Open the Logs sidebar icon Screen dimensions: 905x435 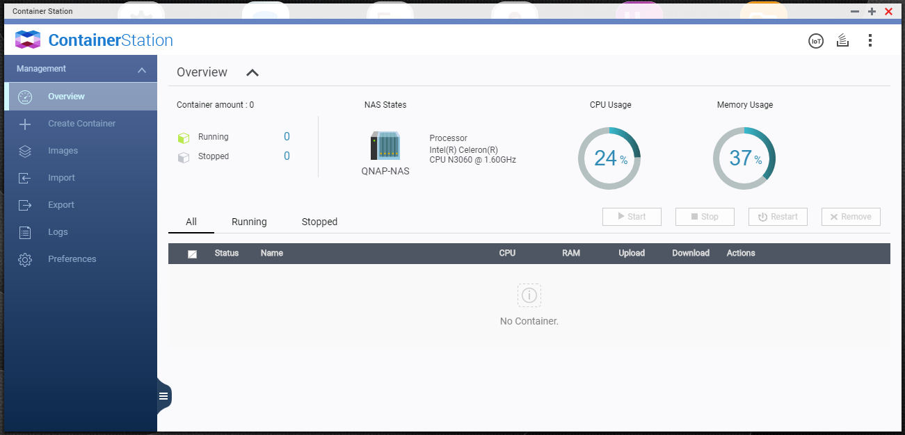click(25, 232)
